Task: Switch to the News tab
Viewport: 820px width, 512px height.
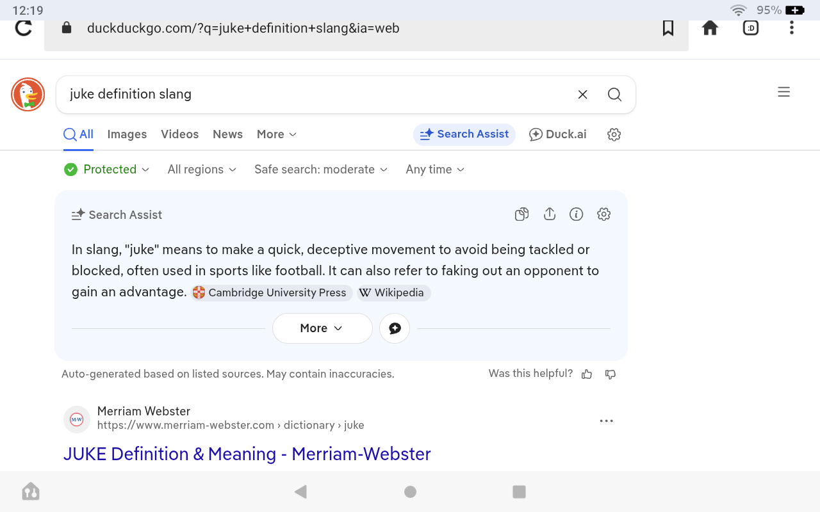Action: coord(227,134)
